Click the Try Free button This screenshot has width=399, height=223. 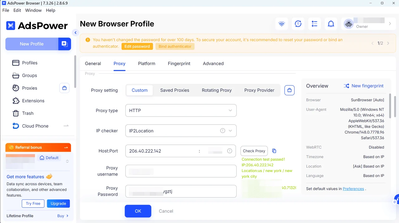tap(33, 203)
